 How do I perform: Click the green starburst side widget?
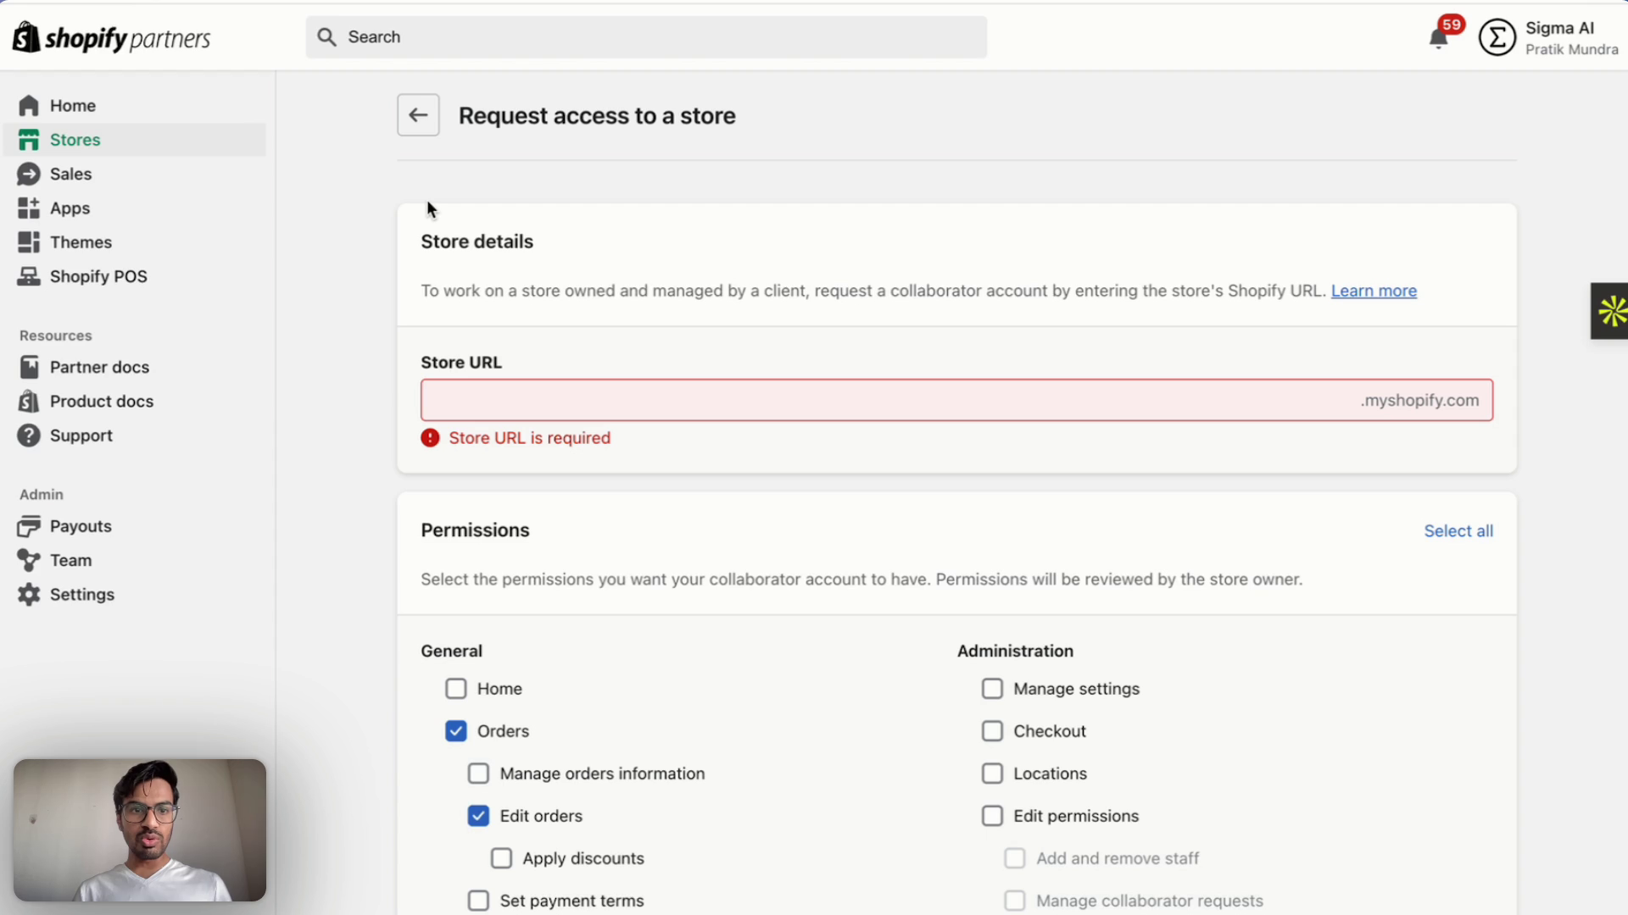click(1611, 311)
